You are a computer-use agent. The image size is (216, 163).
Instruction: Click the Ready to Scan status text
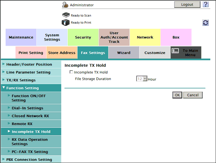[x=81, y=16]
